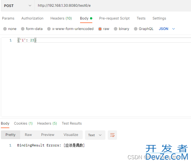Open the response Cookies (1) tab
Screen dimensions: 191x163
23,123
